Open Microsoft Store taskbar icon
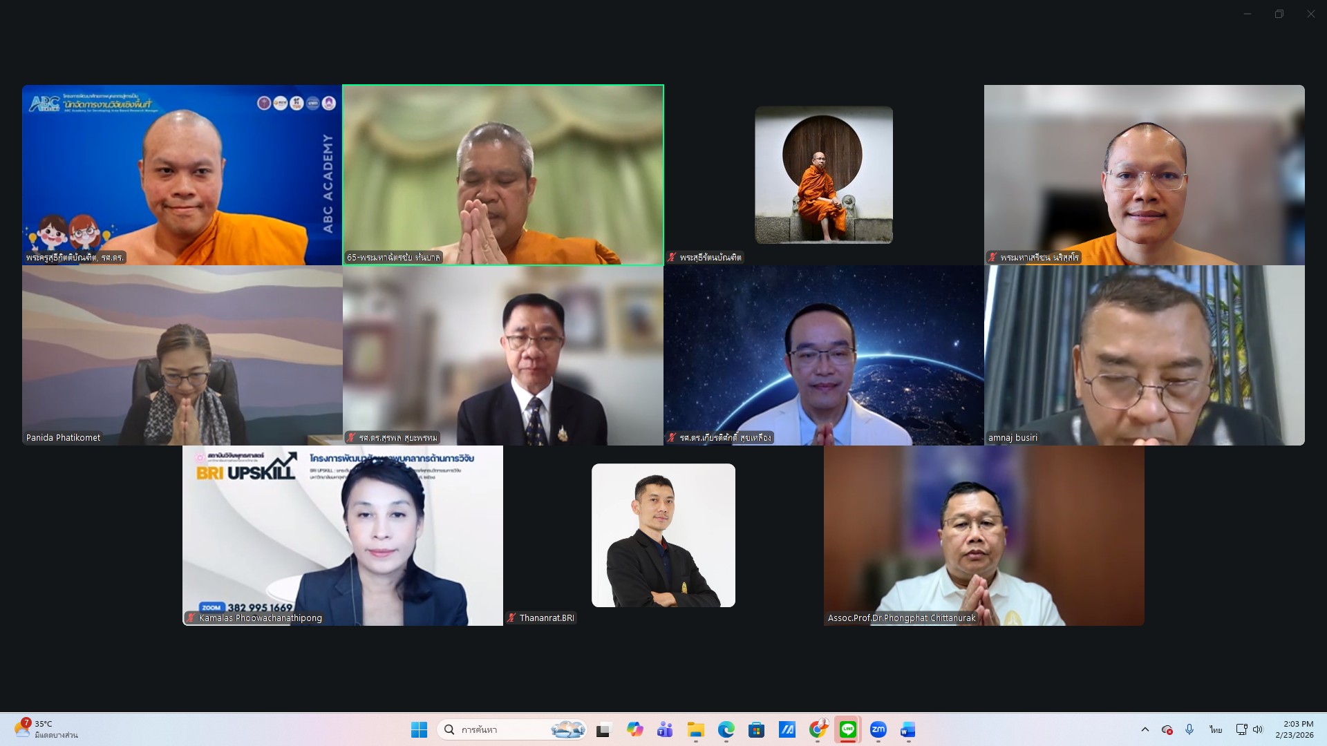Screen dimensions: 1327x746 [756, 729]
